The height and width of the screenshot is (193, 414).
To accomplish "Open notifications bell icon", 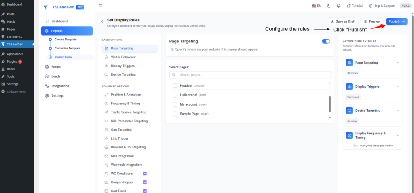I will click(x=338, y=6).
